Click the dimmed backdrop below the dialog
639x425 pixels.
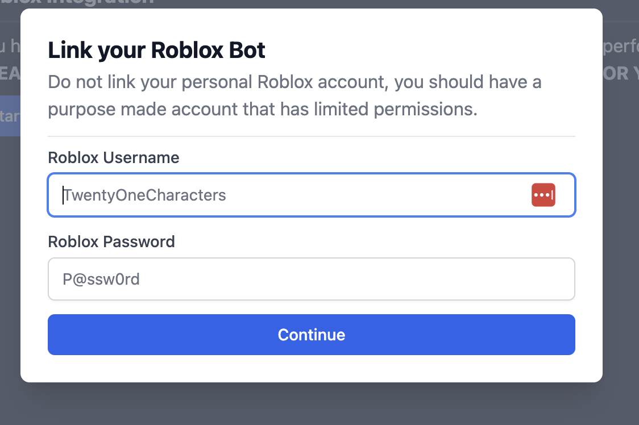318,405
